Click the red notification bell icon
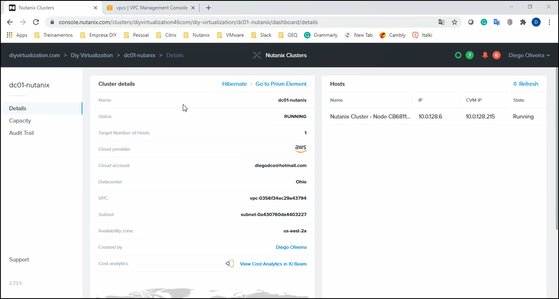 485,55
